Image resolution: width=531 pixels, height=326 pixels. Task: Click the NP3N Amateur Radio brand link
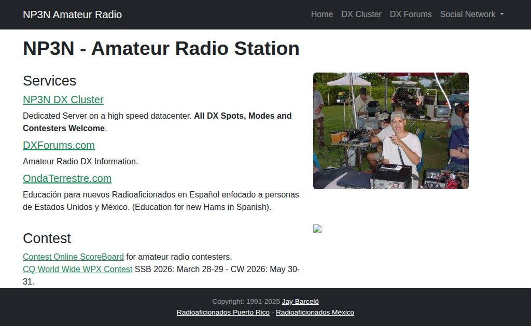(x=72, y=15)
